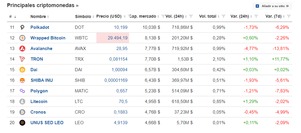The height and width of the screenshot is (133, 301).
Task: Select the DOT symbol cell
Action: point(79,27)
